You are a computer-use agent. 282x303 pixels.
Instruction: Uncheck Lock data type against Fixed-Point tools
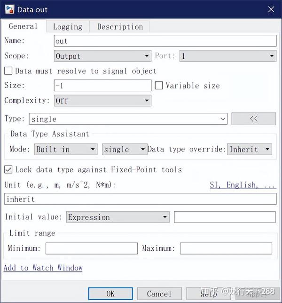click(8, 169)
